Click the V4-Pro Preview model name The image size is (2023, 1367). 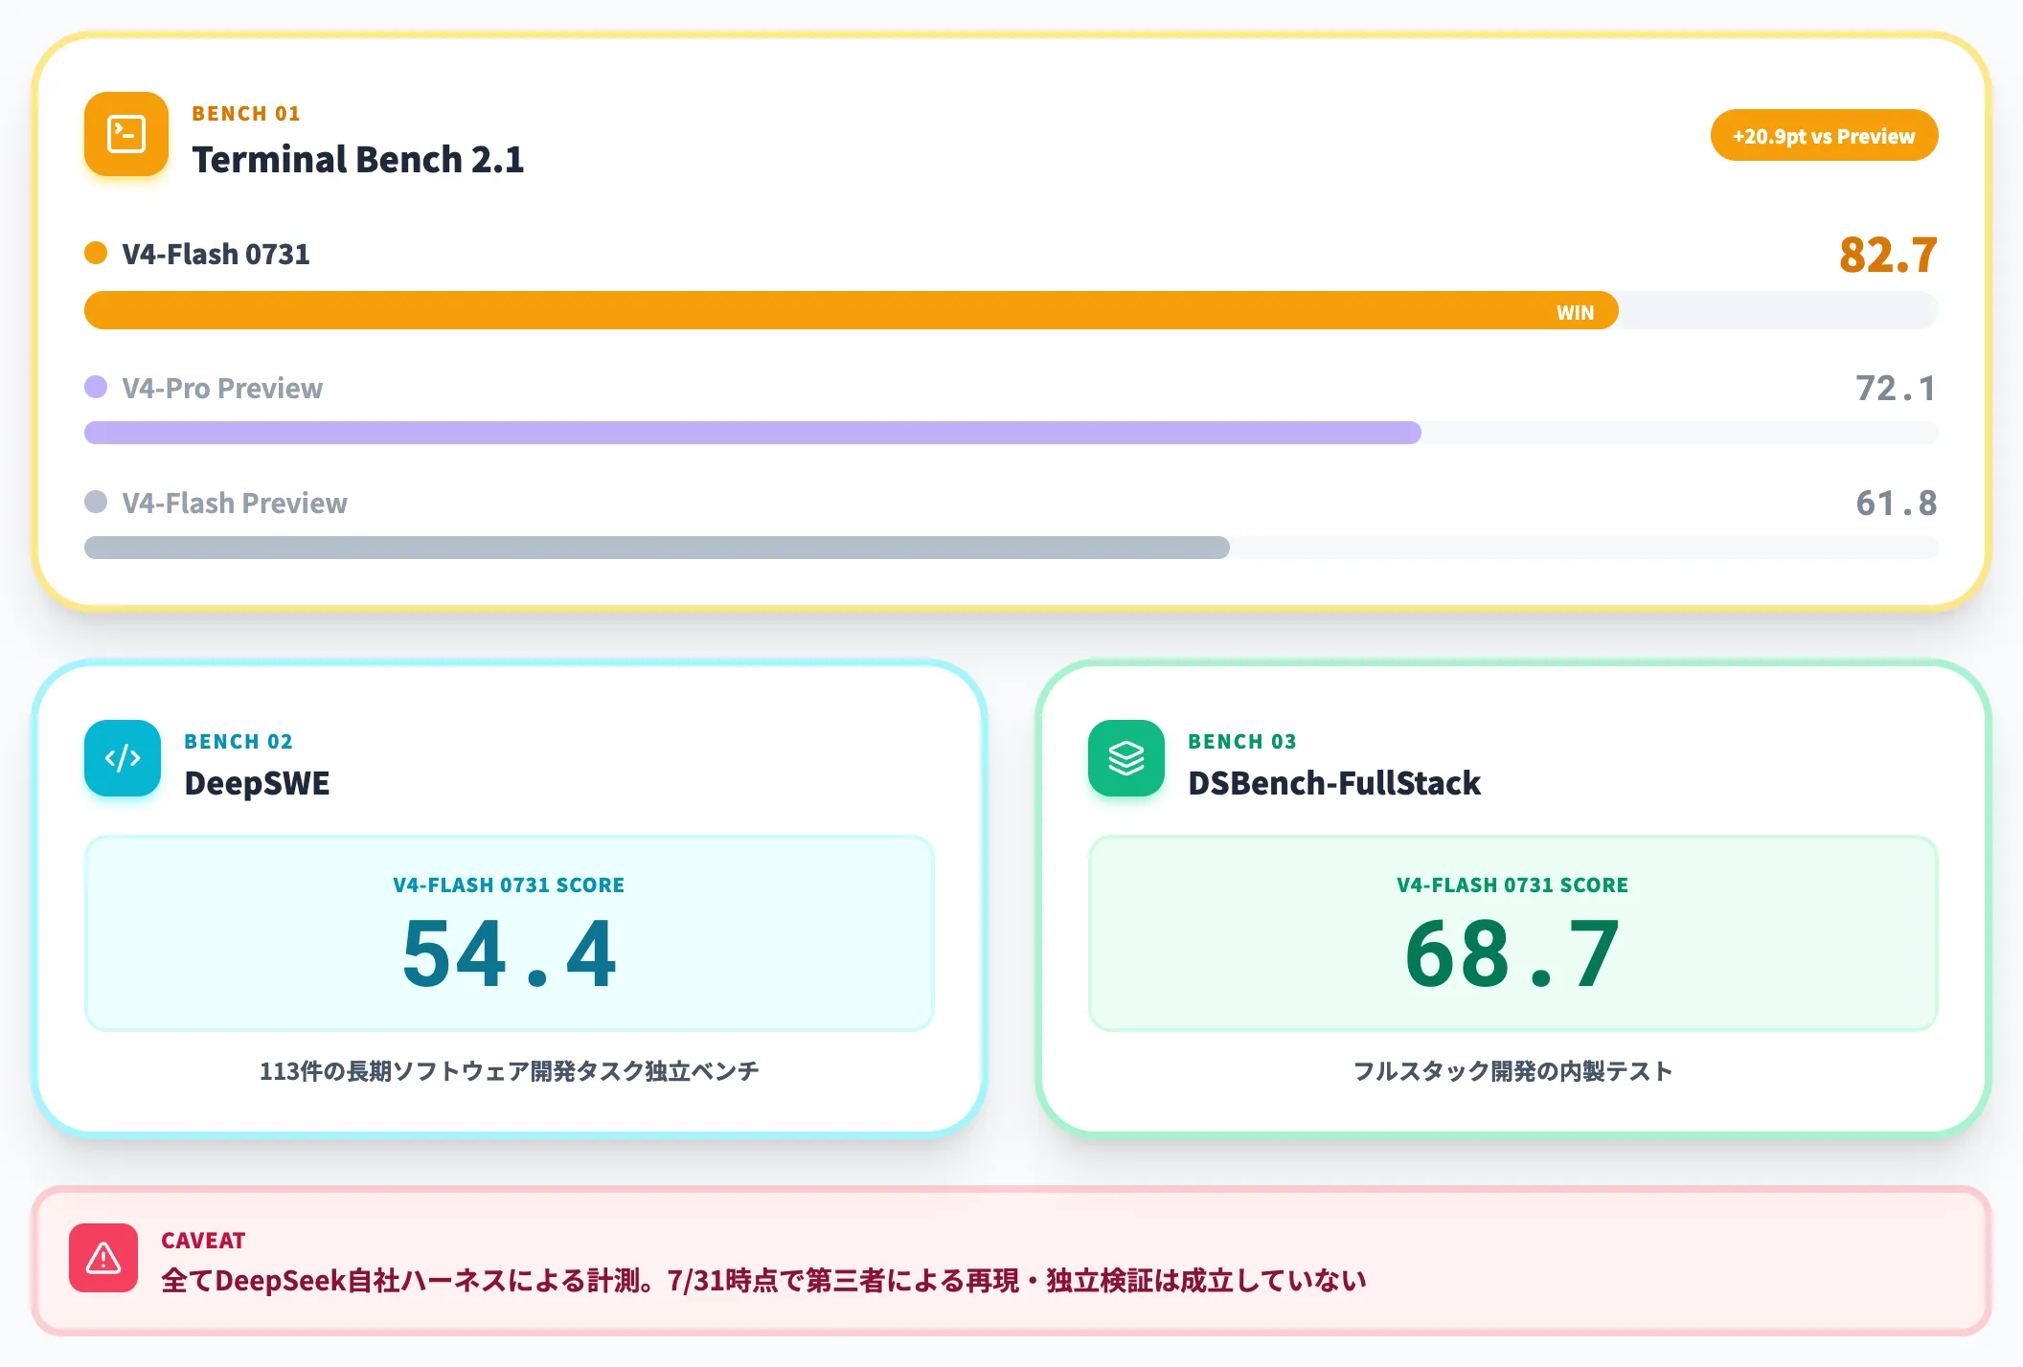point(222,388)
